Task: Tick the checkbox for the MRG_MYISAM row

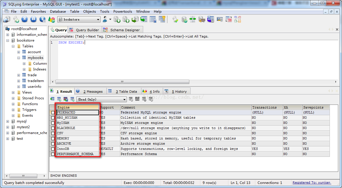Action: coord(53,118)
